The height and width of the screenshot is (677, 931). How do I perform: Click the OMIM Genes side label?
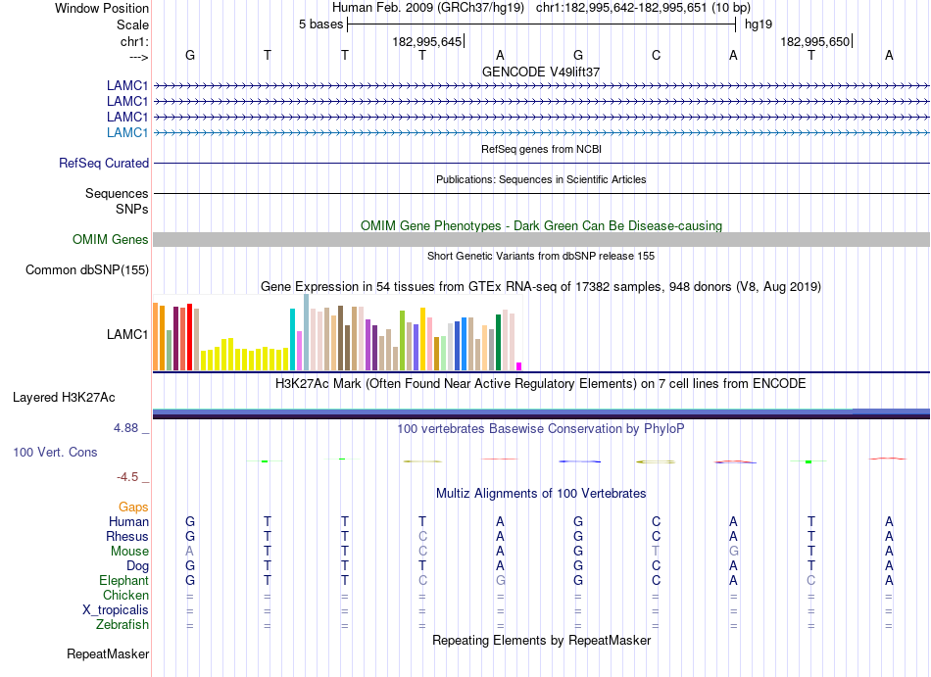pos(110,239)
